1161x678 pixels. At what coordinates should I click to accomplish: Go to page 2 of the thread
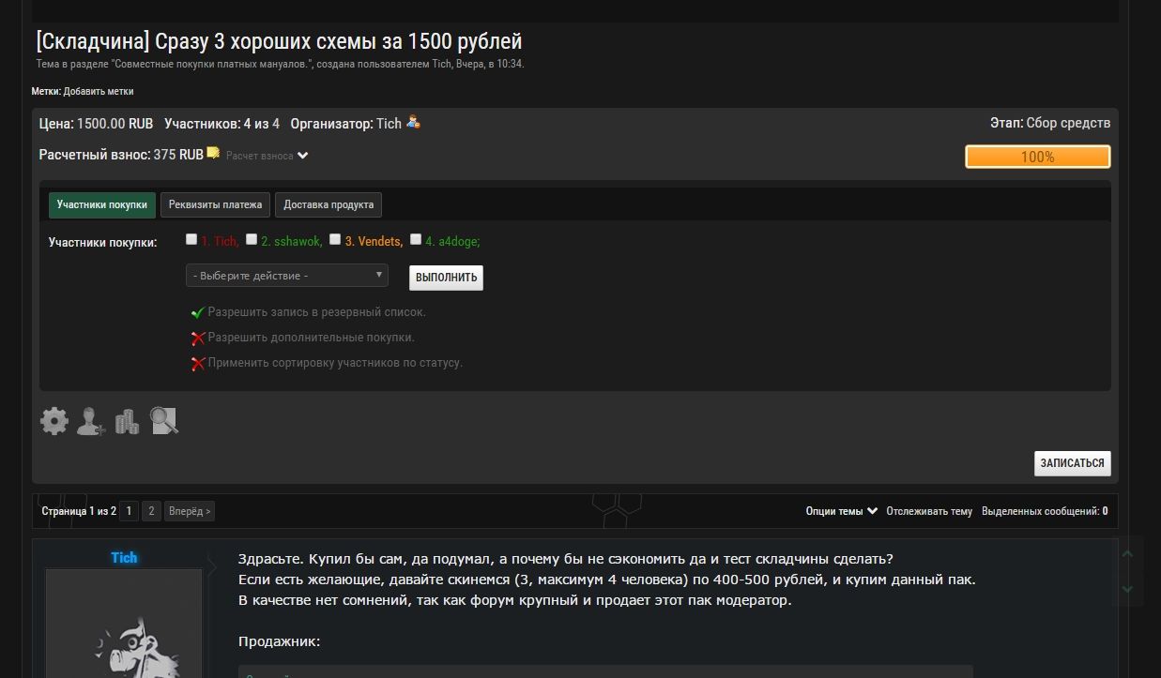point(151,511)
